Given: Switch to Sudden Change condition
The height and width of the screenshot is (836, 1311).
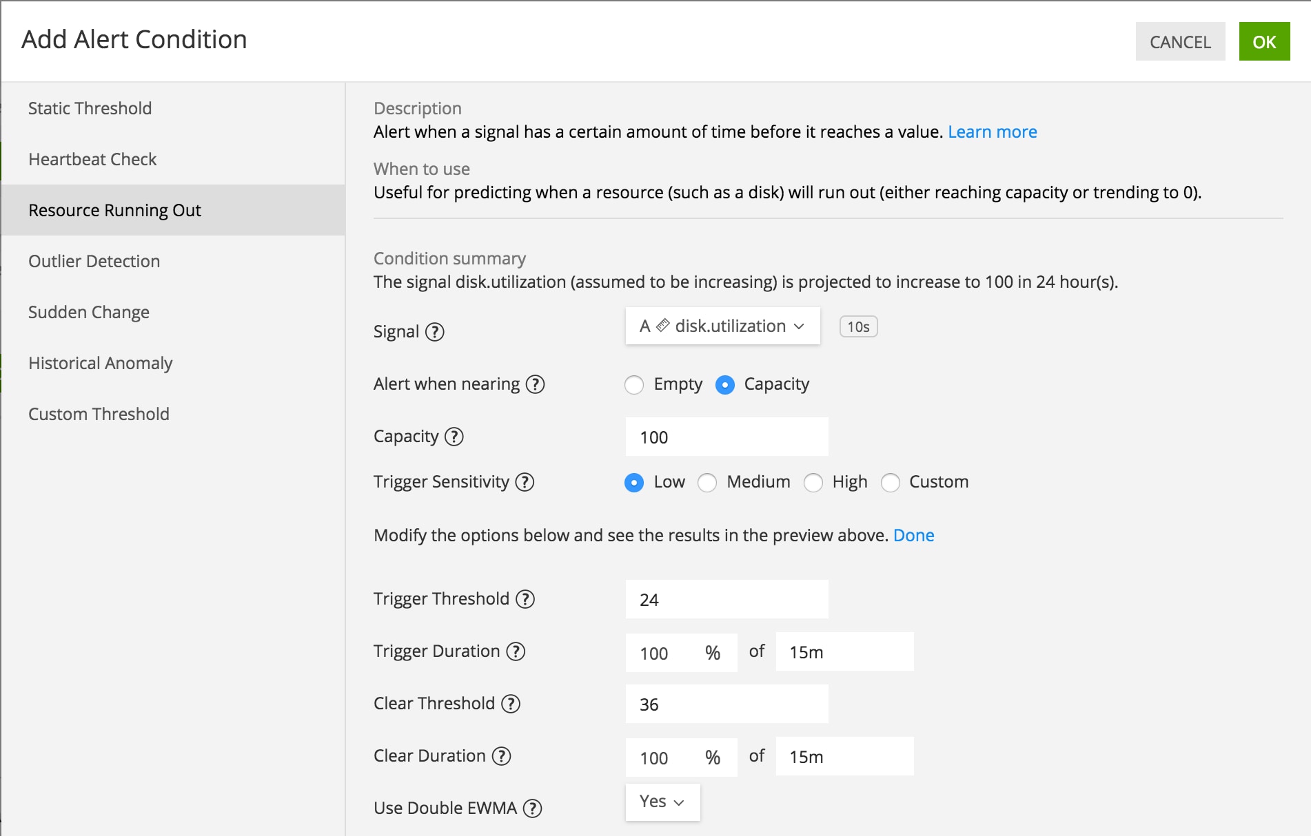Looking at the screenshot, I should [x=173, y=312].
